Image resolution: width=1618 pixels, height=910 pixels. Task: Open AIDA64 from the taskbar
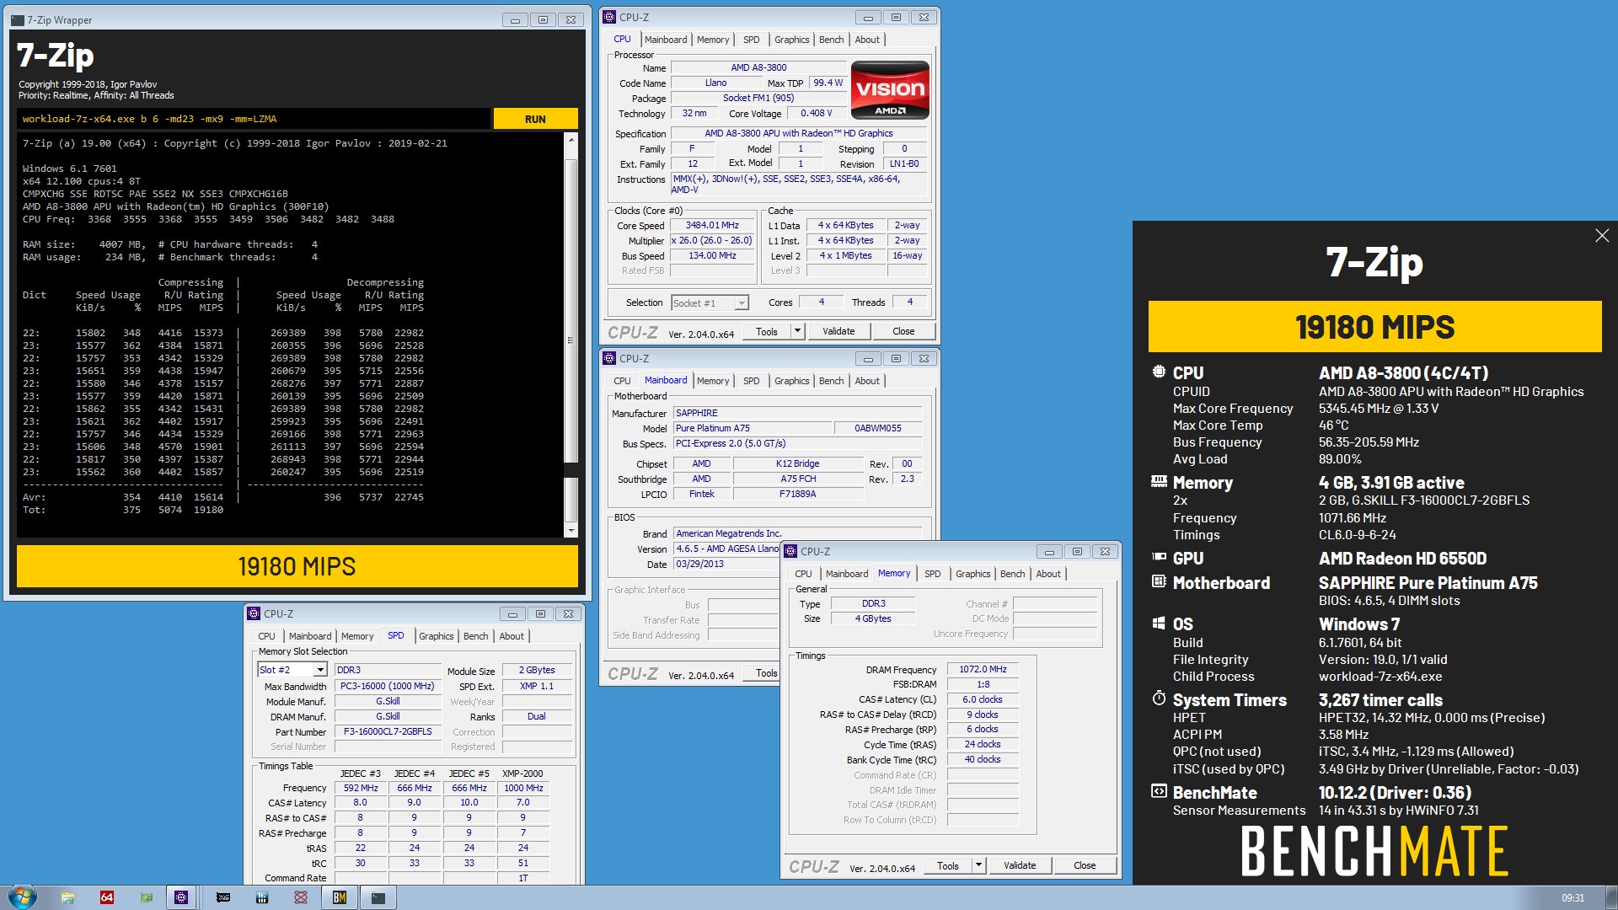tap(107, 897)
